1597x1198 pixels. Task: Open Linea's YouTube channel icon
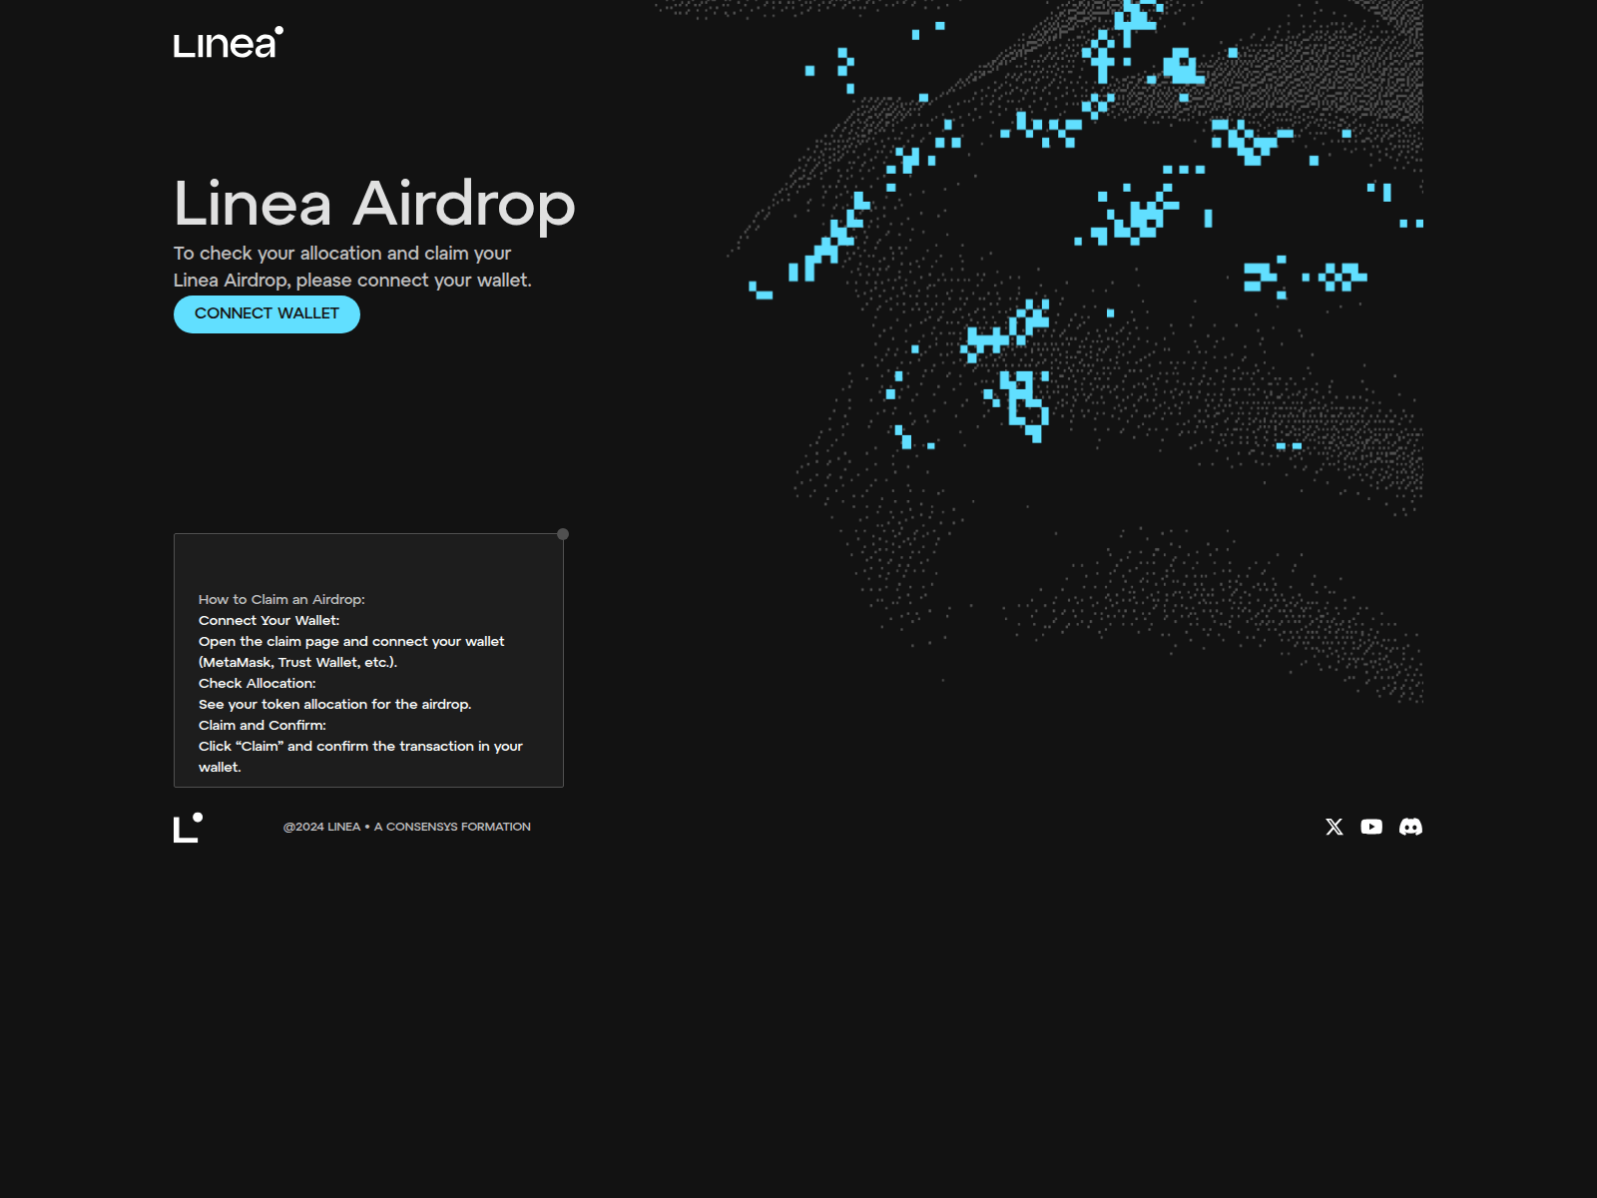1371,826
